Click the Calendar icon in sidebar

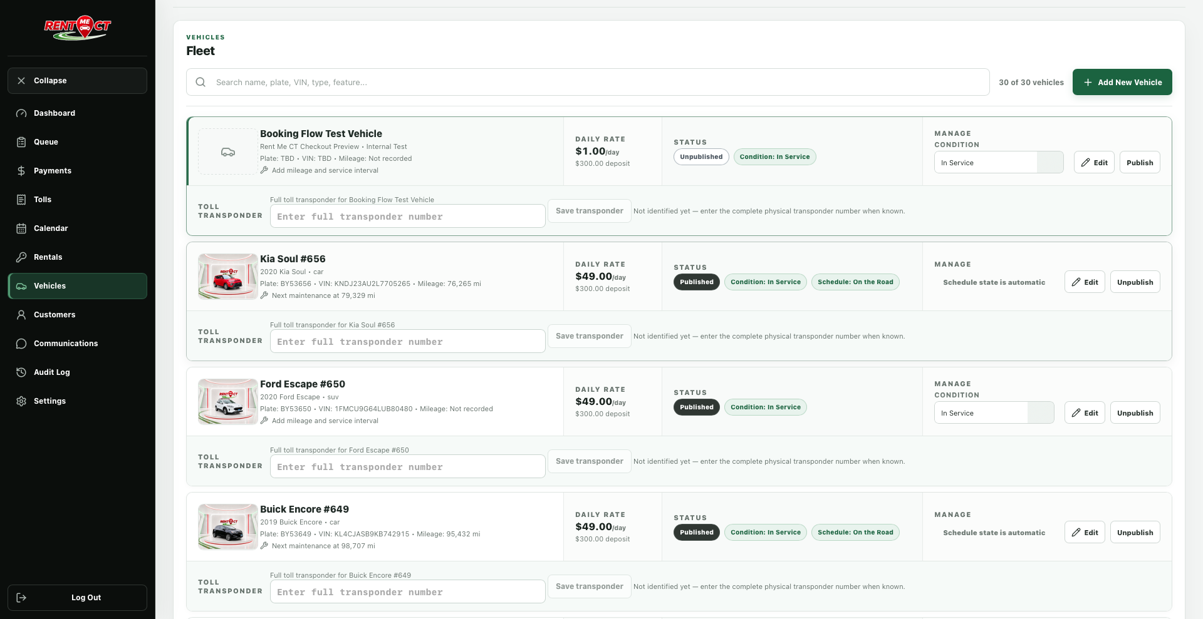click(x=21, y=228)
